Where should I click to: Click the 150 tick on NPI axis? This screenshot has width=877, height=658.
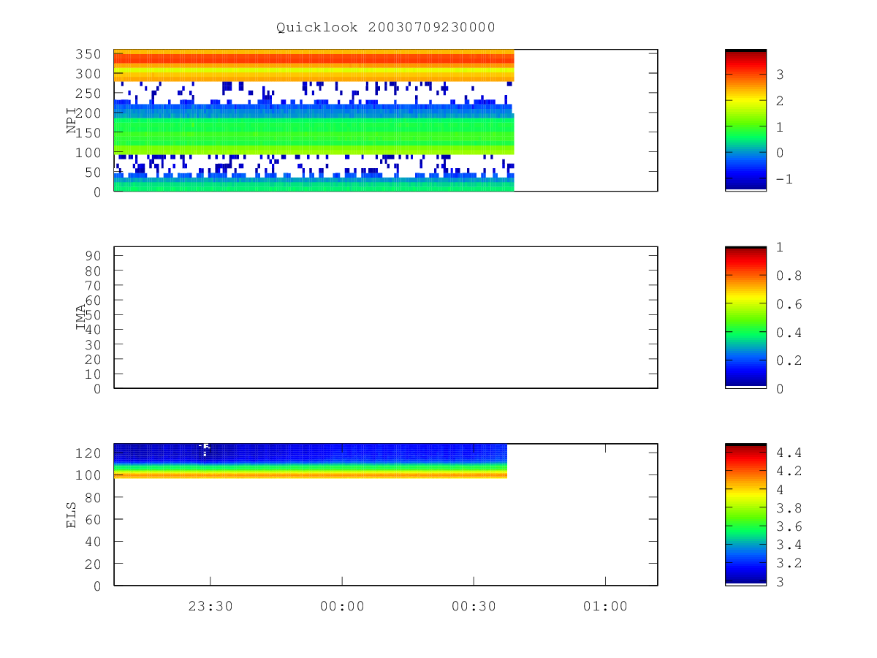[x=90, y=132]
